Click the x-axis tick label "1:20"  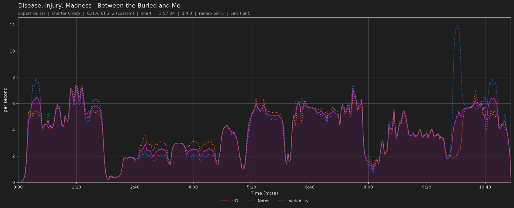point(77,187)
